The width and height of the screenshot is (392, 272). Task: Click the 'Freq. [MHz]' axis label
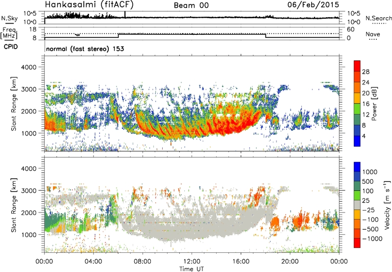pyautogui.click(x=9, y=33)
